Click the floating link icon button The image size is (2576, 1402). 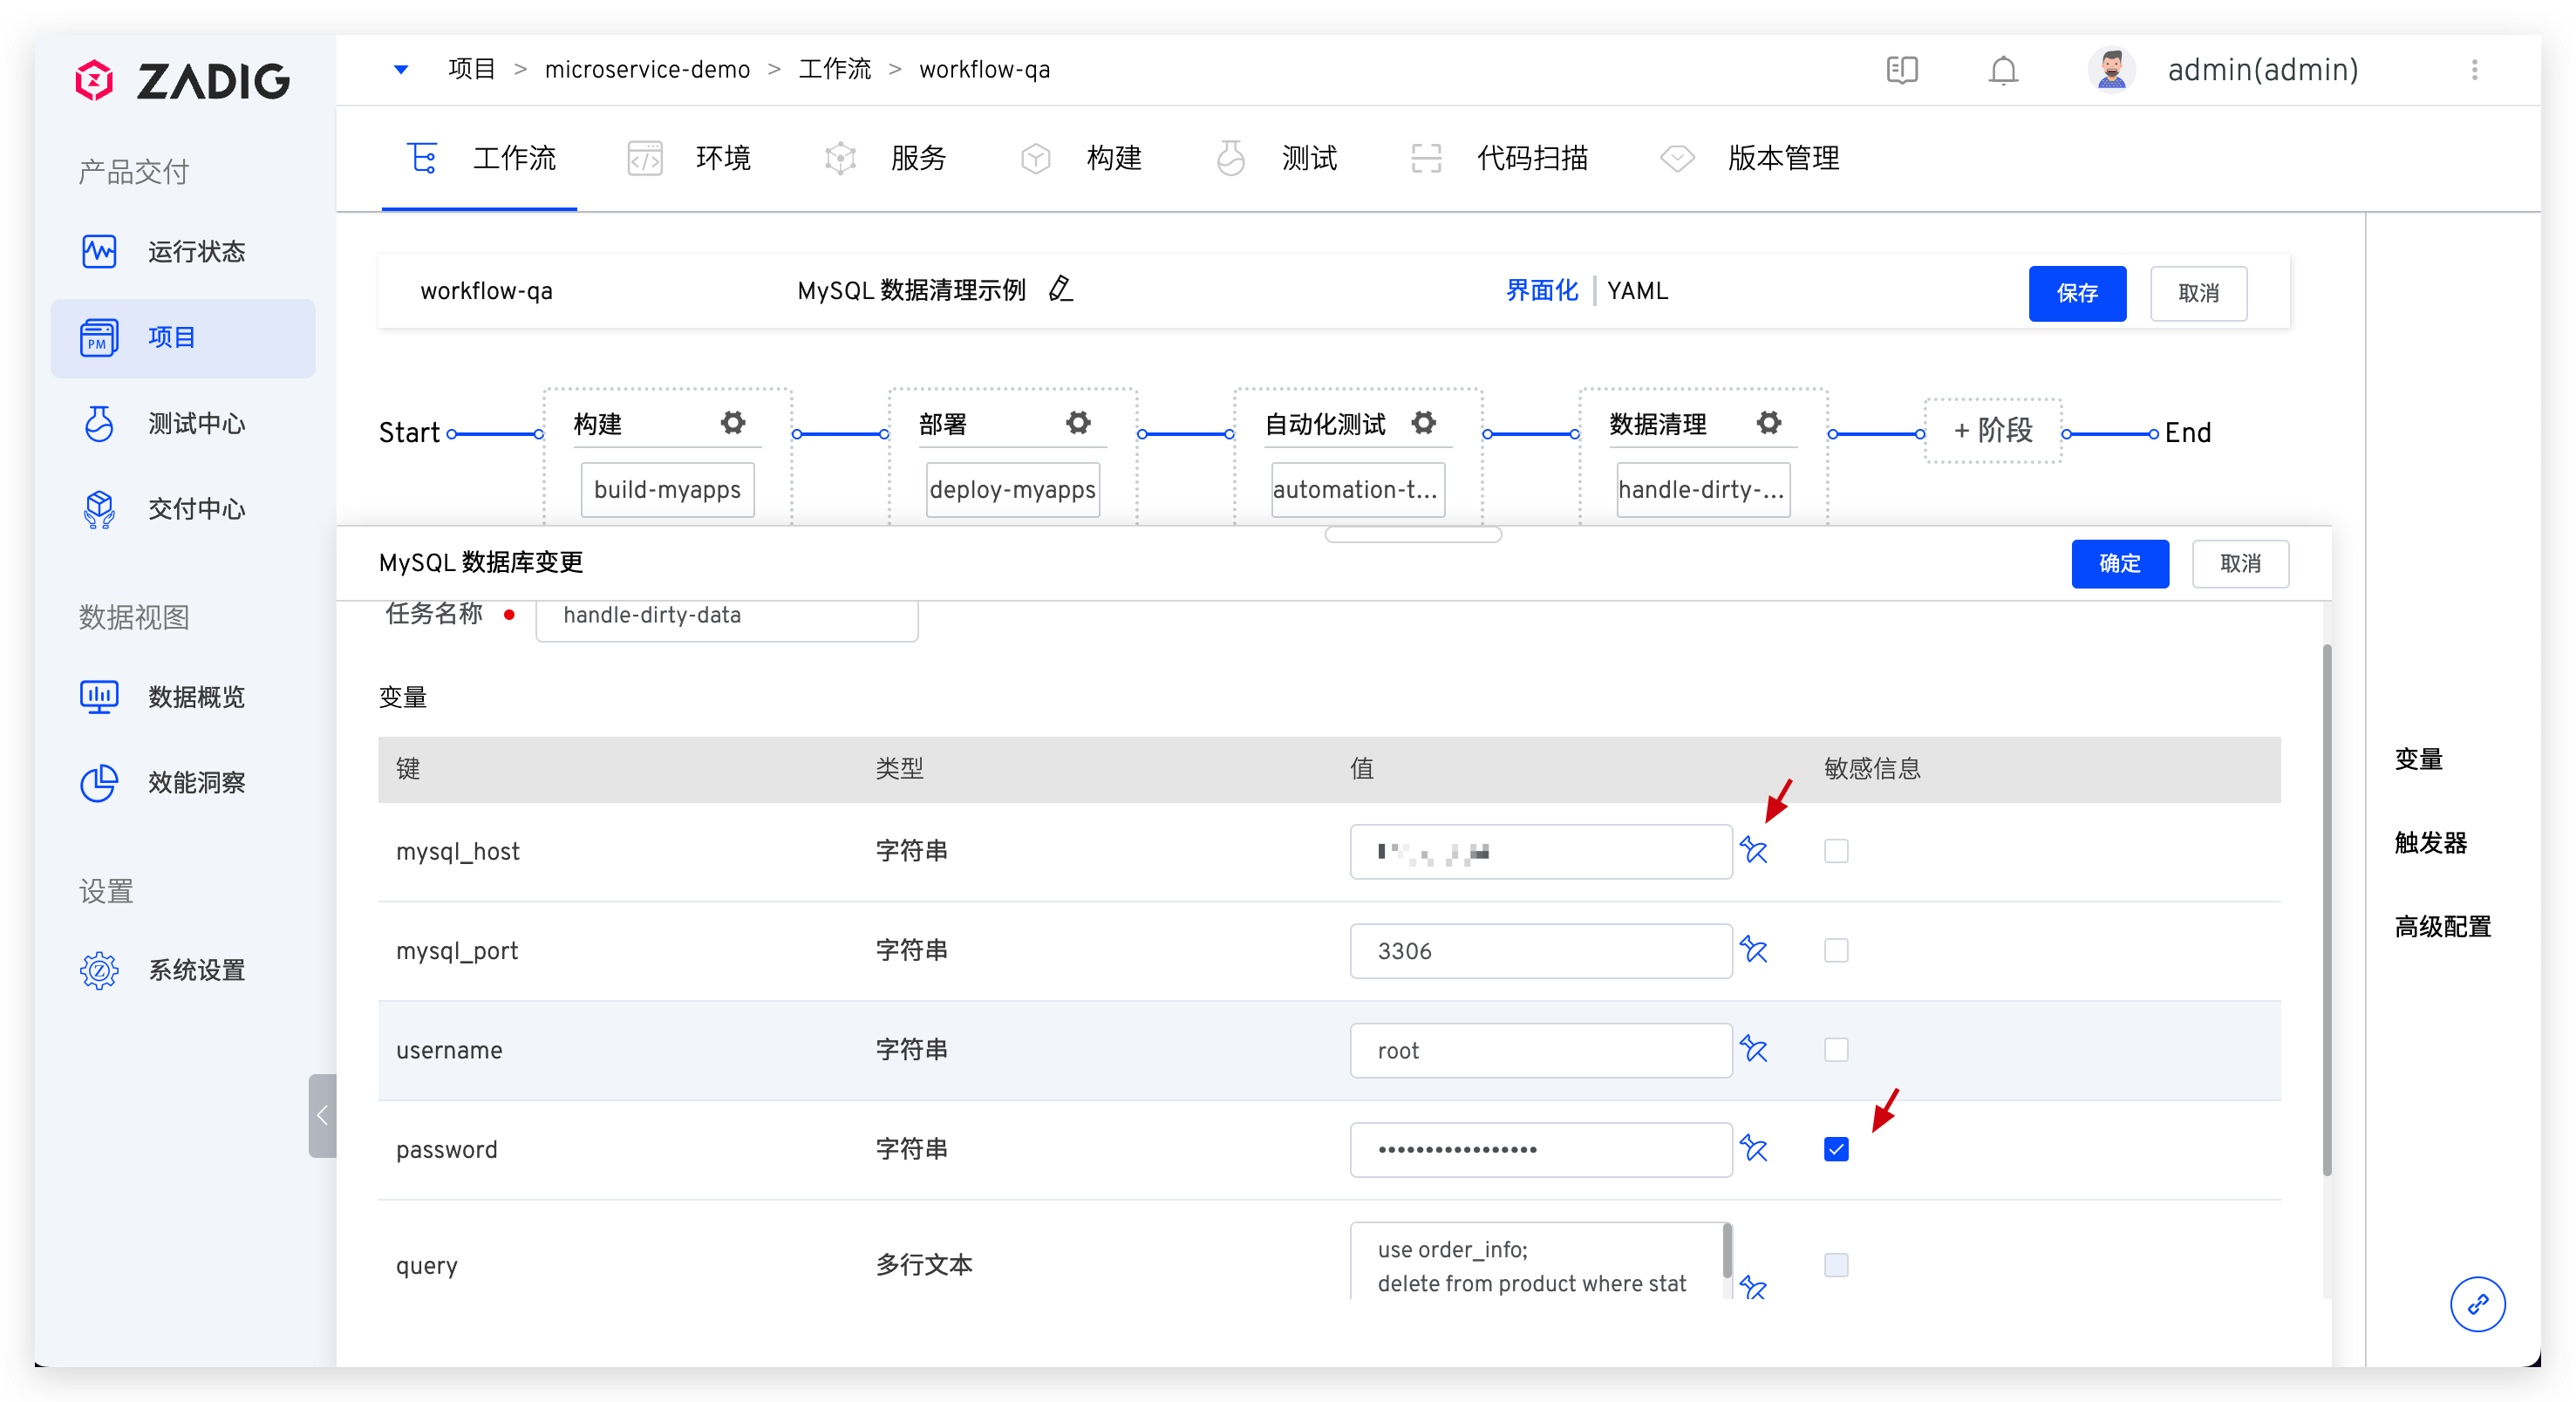2477,1304
